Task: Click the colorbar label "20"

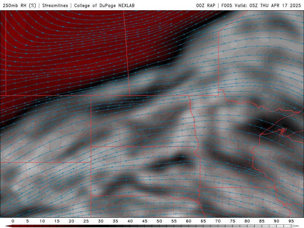Action: pos(71,221)
